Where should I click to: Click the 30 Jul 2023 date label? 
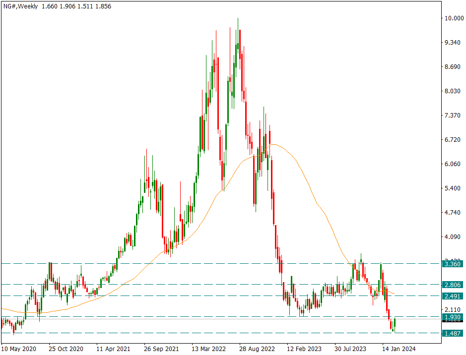(350, 349)
